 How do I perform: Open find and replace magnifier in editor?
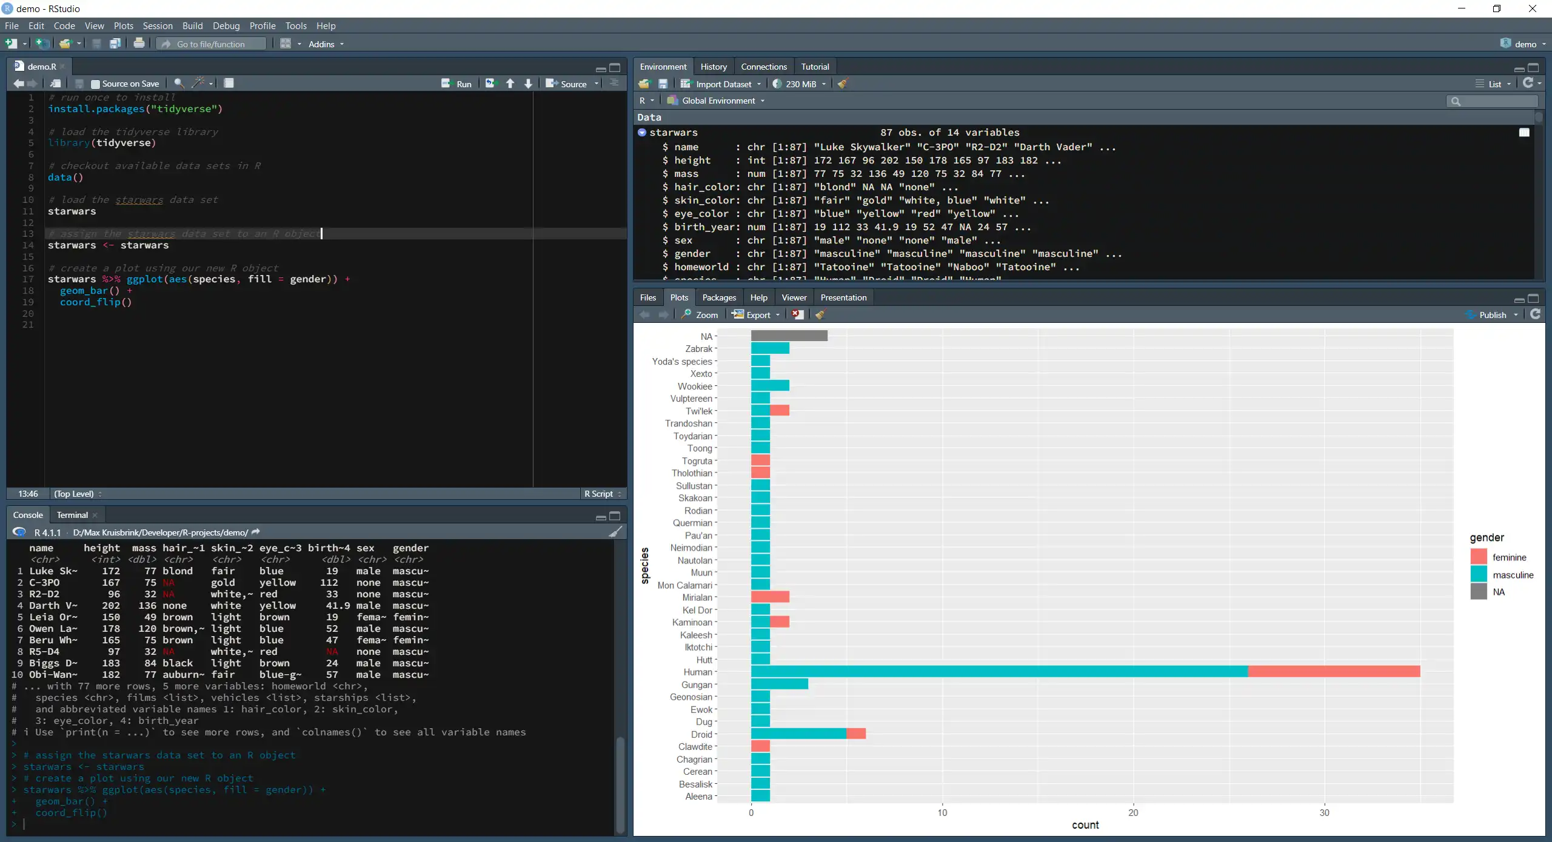pos(179,84)
